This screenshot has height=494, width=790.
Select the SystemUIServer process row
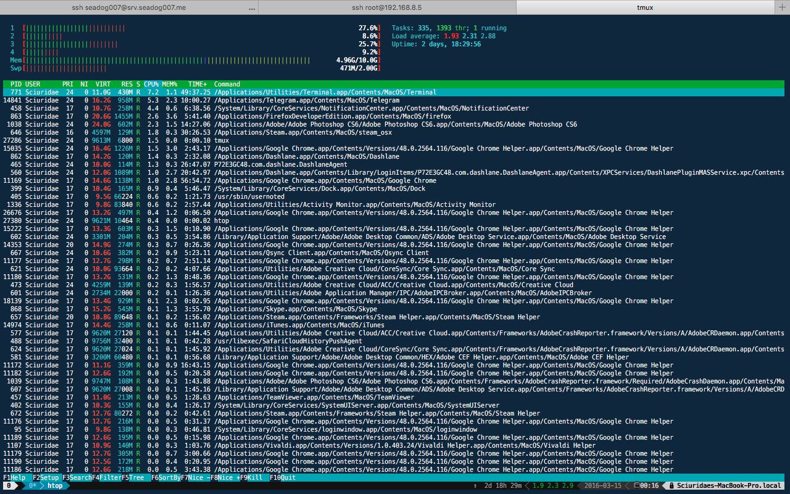(394, 405)
